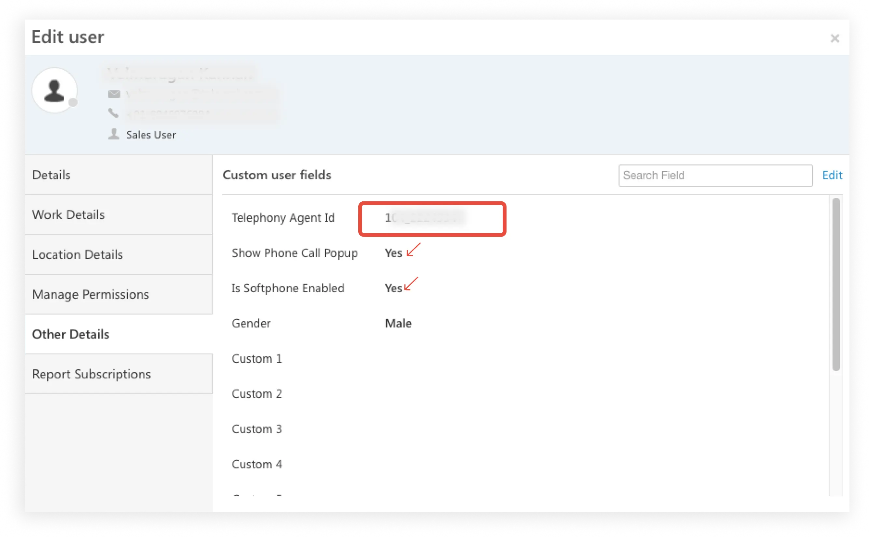
Task: Click the email envelope icon
Action: [114, 94]
